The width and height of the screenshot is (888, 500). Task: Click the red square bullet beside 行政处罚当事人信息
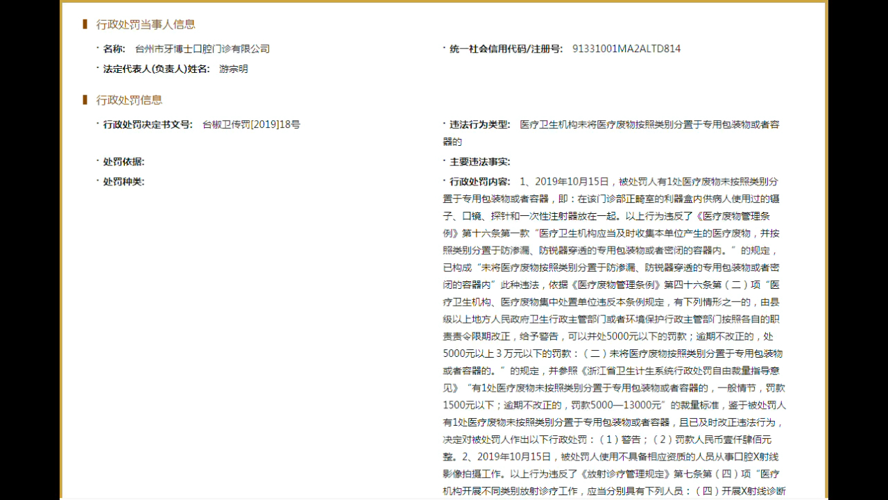[83, 24]
